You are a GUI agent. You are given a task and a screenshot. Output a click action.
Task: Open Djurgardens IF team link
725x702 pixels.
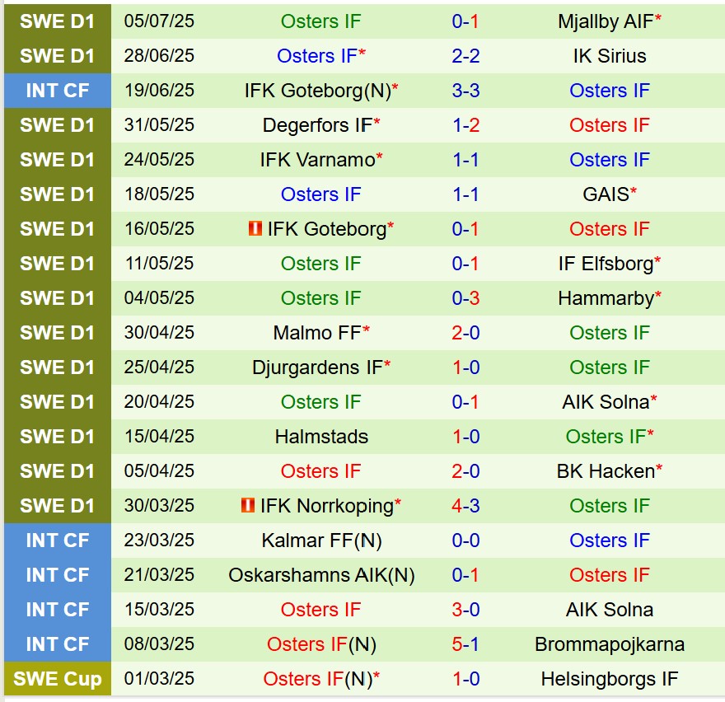pos(318,367)
